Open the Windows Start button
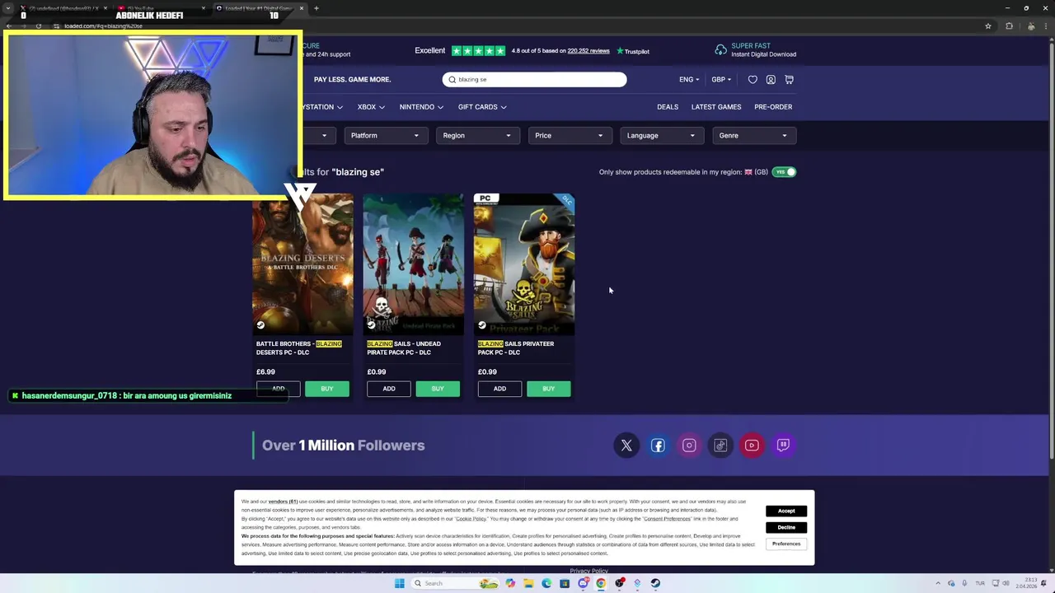 coord(399,583)
